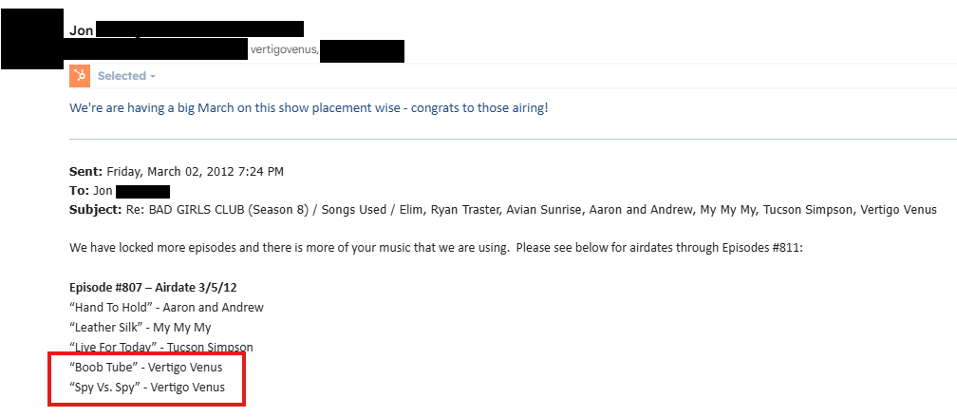This screenshot has height=417, width=957.
Task: Click the Subject: bold label
Action: pos(96,209)
